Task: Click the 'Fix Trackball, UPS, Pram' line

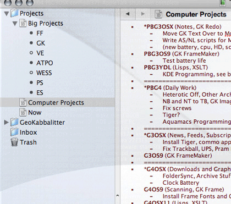Action: pyautogui.click(x=197, y=149)
